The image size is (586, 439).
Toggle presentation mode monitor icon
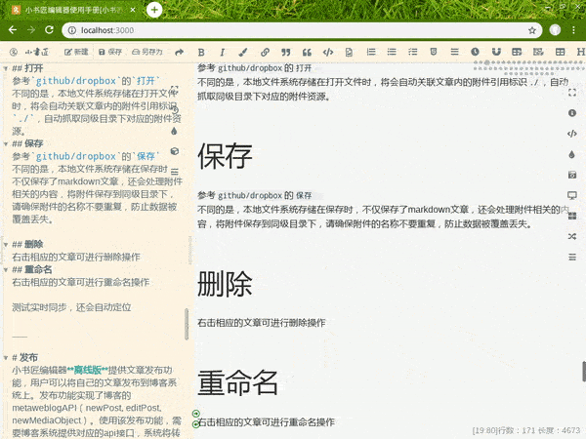pyautogui.click(x=572, y=195)
